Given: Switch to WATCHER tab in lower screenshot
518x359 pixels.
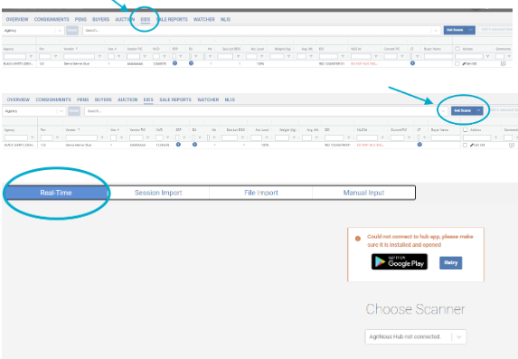Looking at the screenshot, I should pyautogui.click(x=208, y=99).
